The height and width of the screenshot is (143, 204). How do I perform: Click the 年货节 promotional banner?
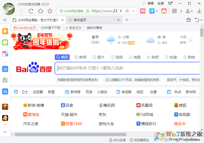pyautogui.click(x=42, y=41)
